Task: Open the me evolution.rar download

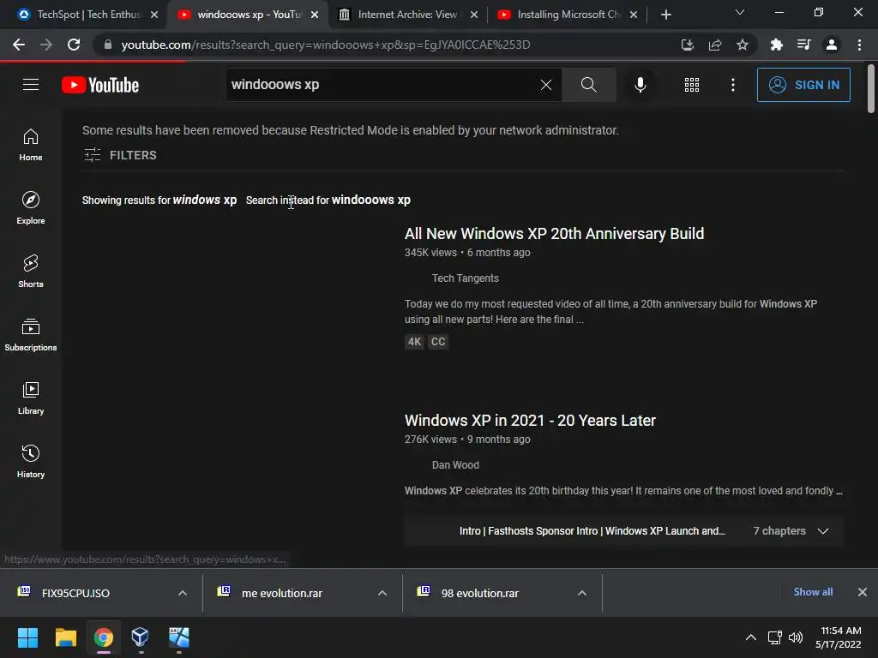Action: 281,593
